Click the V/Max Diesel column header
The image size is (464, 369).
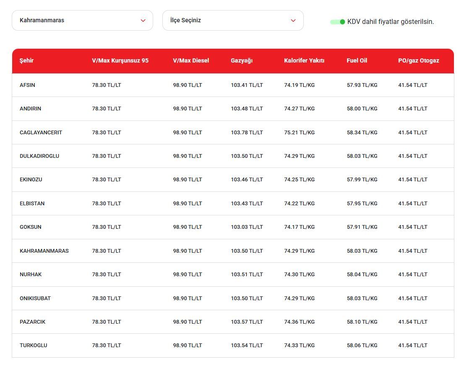(x=191, y=61)
